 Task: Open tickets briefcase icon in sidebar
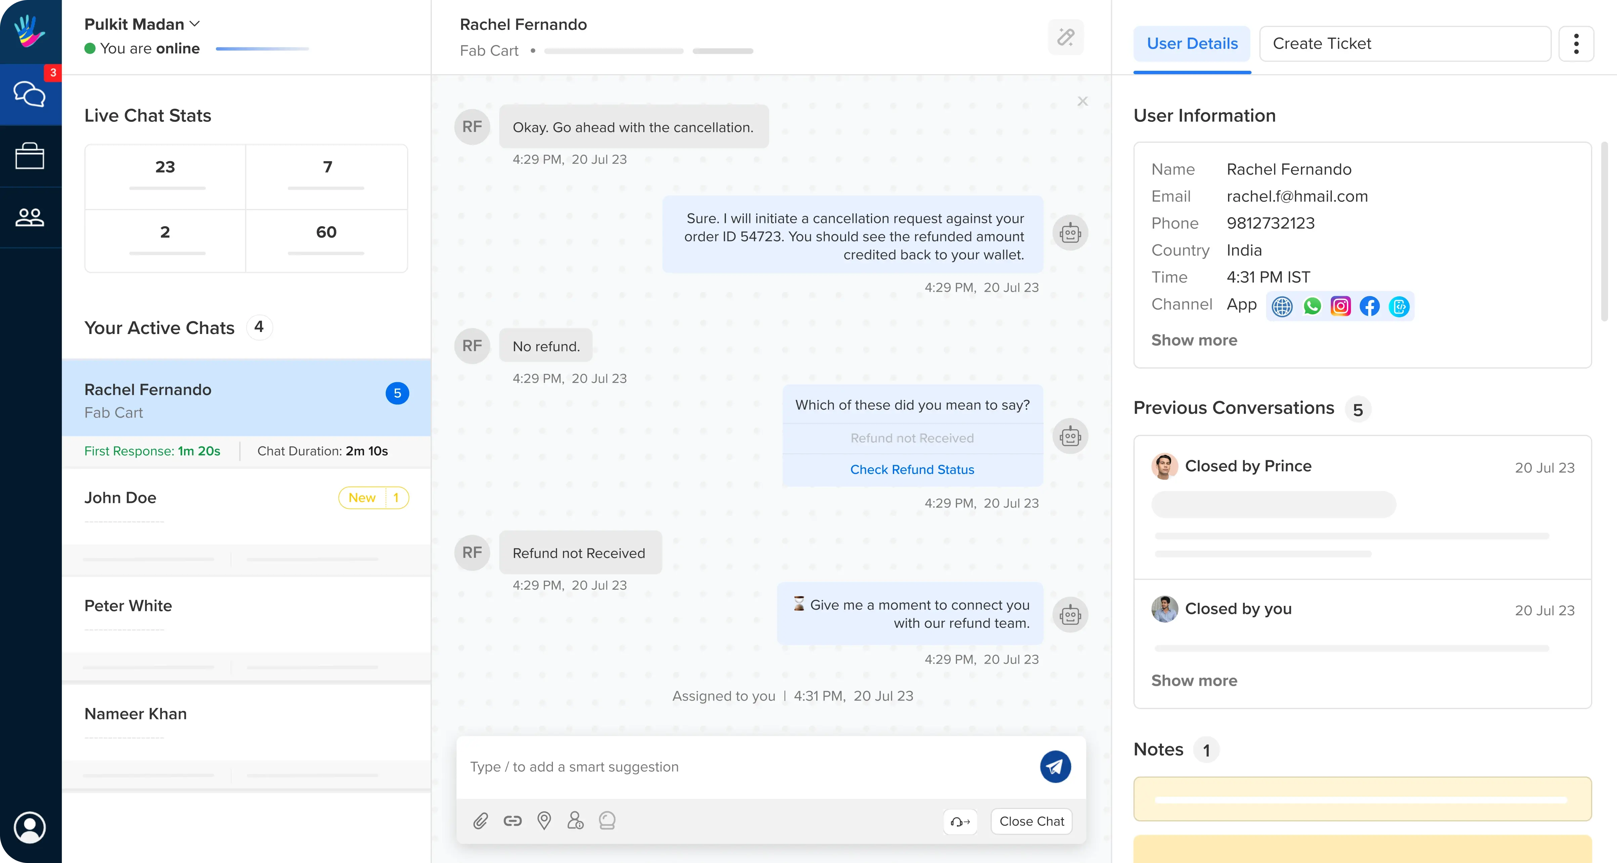pos(30,156)
